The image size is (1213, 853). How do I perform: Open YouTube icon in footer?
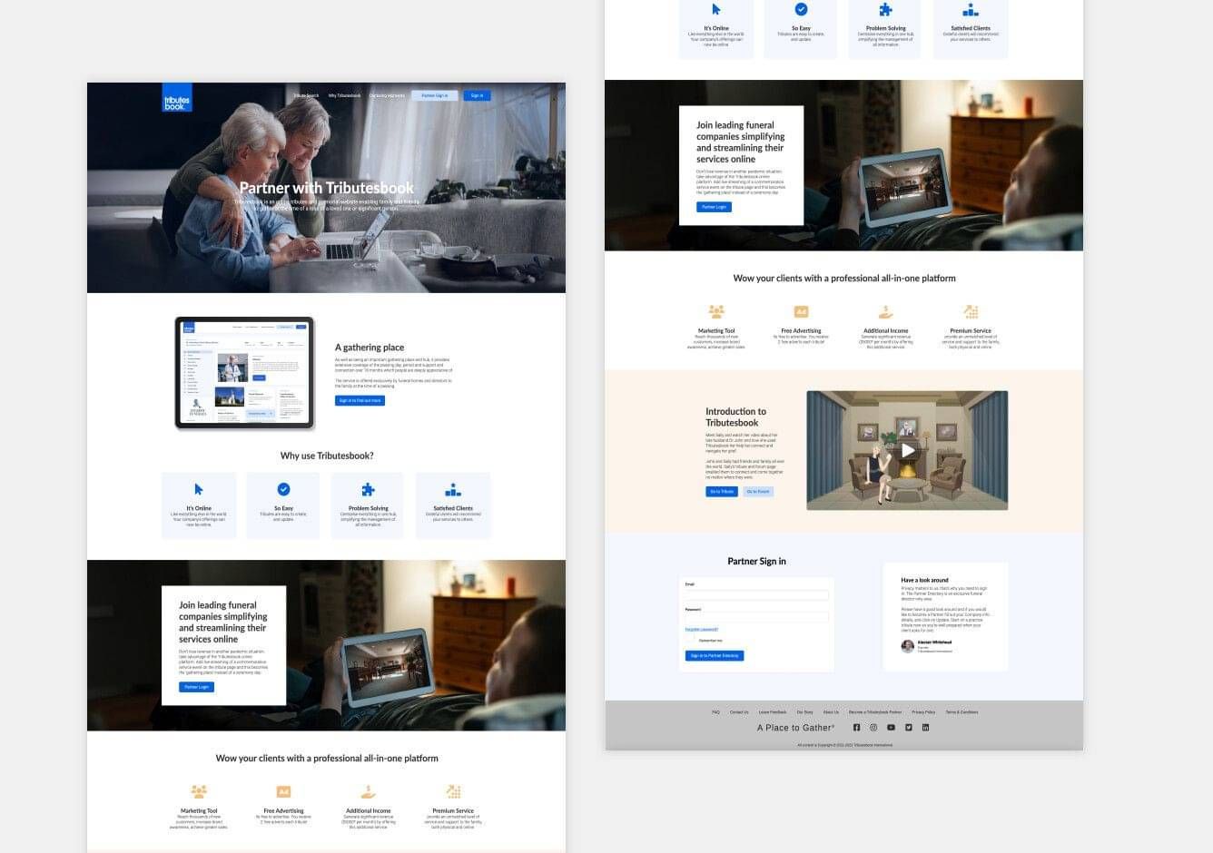pyautogui.click(x=891, y=728)
